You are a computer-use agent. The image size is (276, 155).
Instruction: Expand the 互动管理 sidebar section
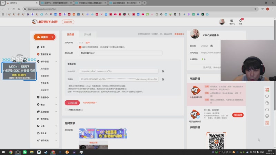pyautogui.click(x=56, y=112)
